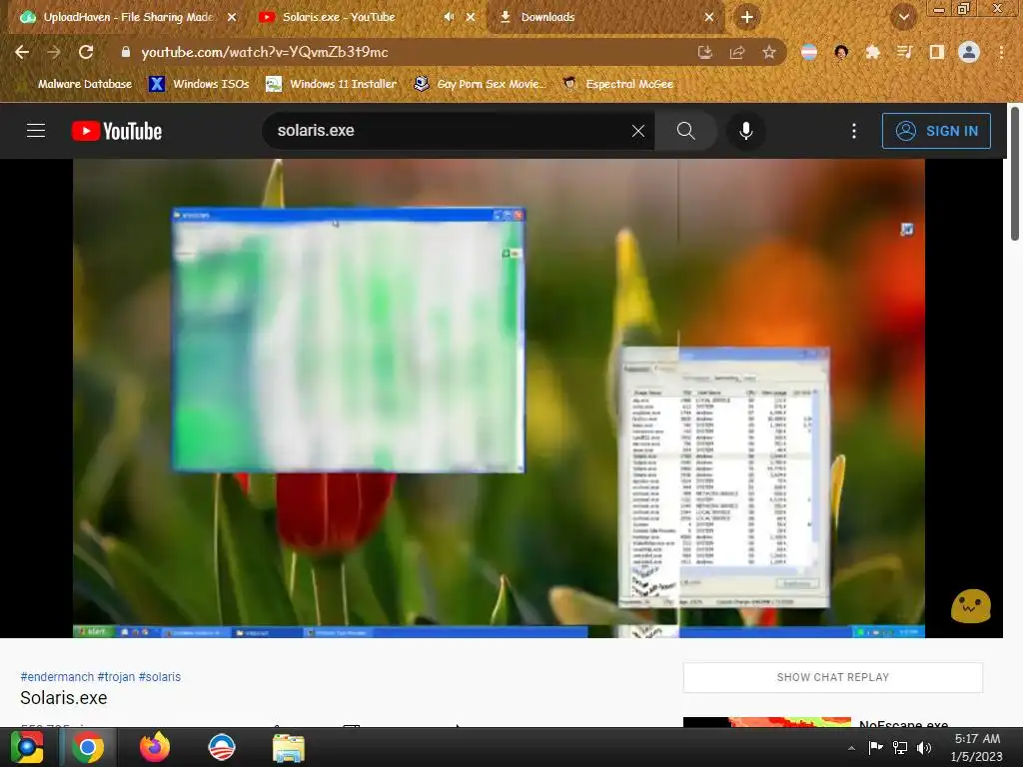
Task: Click the SHOW CHAT REPLAY button
Action: pyautogui.click(x=832, y=677)
